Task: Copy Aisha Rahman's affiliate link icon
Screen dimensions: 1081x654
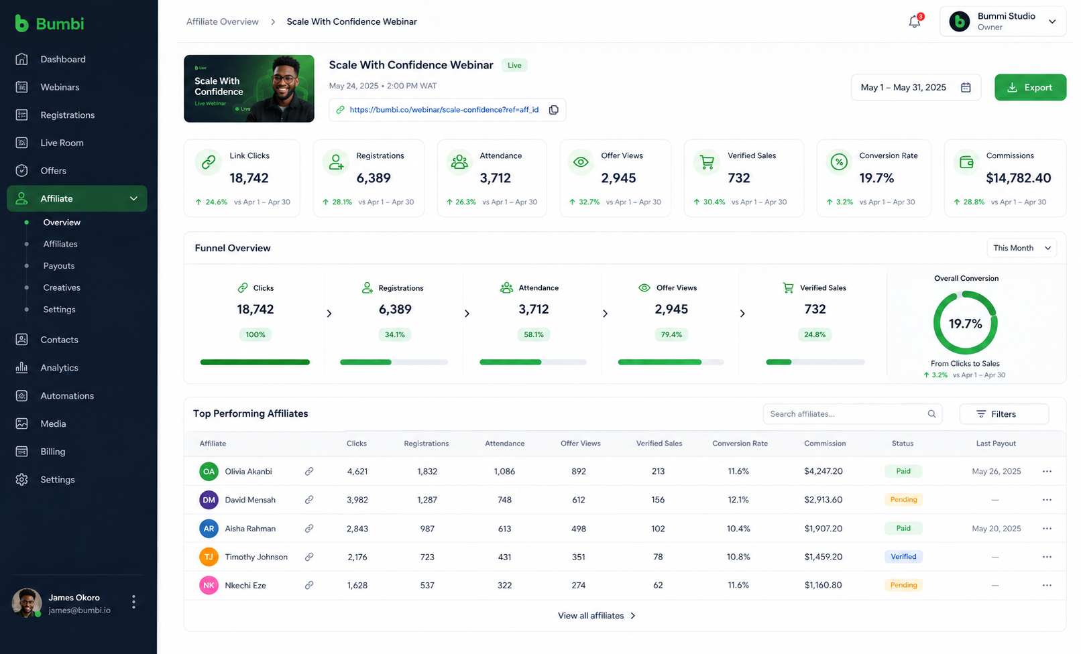Action: coord(309,529)
